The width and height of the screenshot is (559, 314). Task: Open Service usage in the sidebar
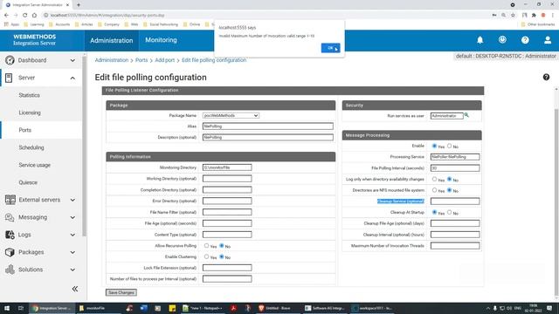[x=35, y=165]
